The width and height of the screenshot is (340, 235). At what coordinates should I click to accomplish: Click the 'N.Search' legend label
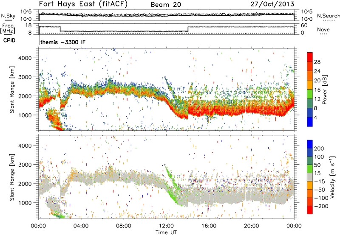[328, 16]
